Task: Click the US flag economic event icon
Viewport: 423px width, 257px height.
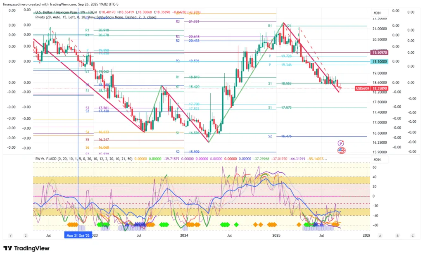Action: pos(341,150)
